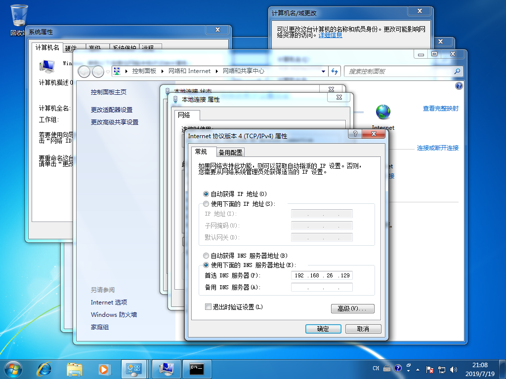Expand the address bar history dropdown
The width and height of the screenshot is (506, 379).
click(x=324, y=71)
